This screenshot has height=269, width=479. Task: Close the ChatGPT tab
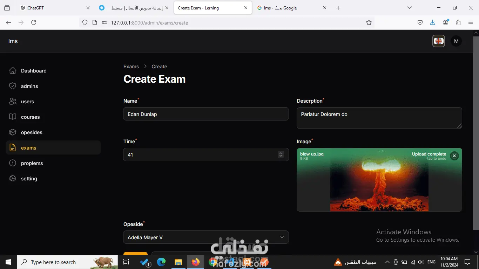point(88,8)
